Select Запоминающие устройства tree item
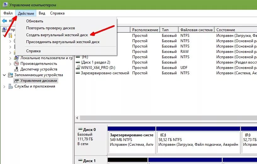This screenshot has width=257, height=164. (39, 75)
